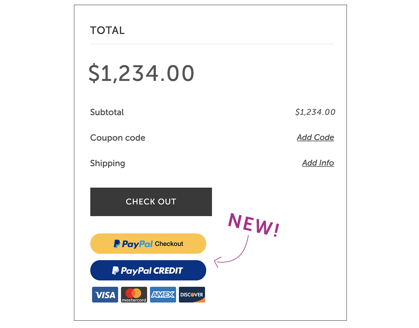Click the Coupon code label
The image size is (419, 328).
(117, 138)
